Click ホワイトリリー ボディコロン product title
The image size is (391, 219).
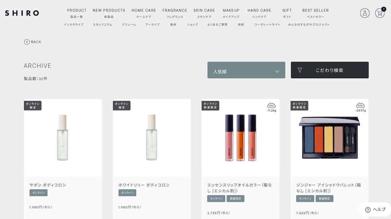tap(144, 185)
